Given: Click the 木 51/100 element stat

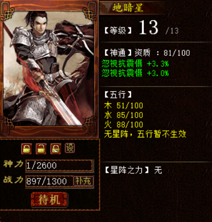Looking at the screenshot, I should coord(124,105).
